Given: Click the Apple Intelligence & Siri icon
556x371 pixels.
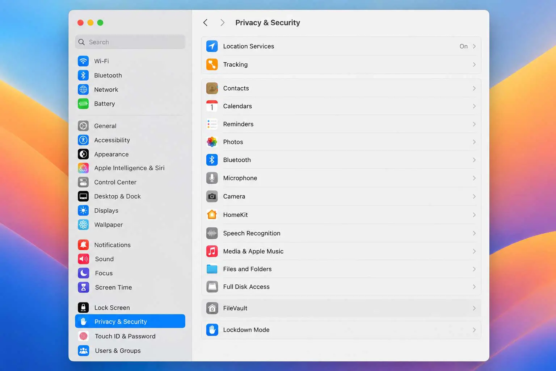Looking at the screenshot, I should tap(83, 168).
